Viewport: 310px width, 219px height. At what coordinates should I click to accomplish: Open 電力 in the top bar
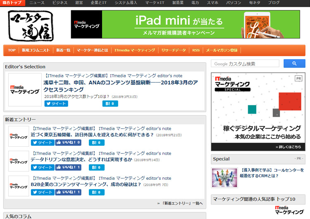click(x=195, y=3)
